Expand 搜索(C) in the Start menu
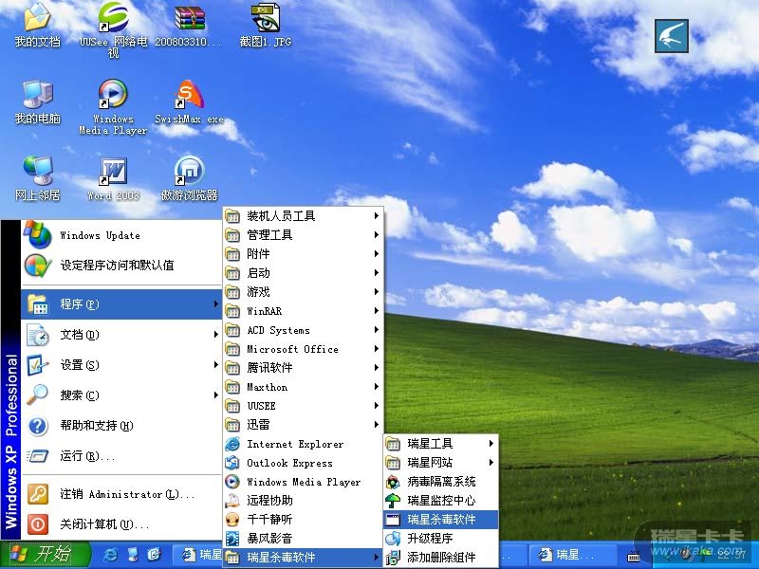The image size is (759, 569). 121,395
